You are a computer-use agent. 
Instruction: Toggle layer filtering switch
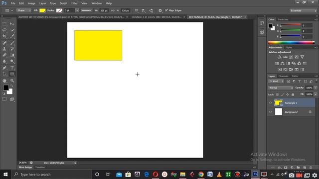[x=316, y=81]
